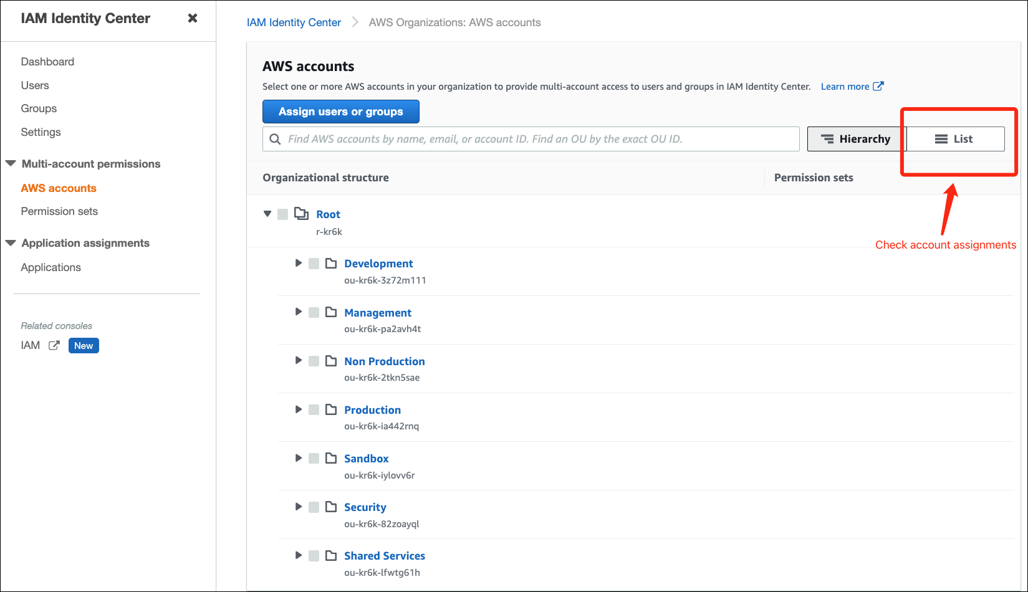1028x592 pixels.
Task: Check the Security OU checkbox
Action: (x=314, y=507)
